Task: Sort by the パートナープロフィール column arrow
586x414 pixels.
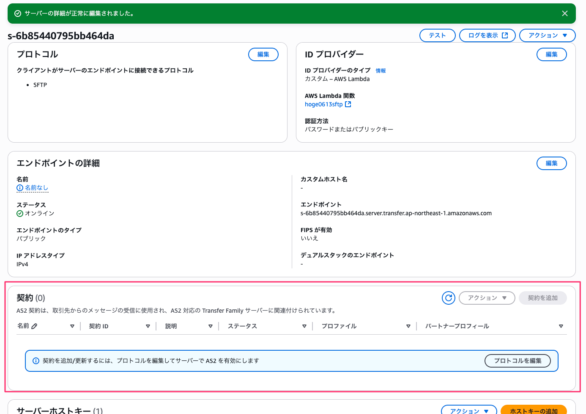Action: pyautogui.click(x=561, y=326)
